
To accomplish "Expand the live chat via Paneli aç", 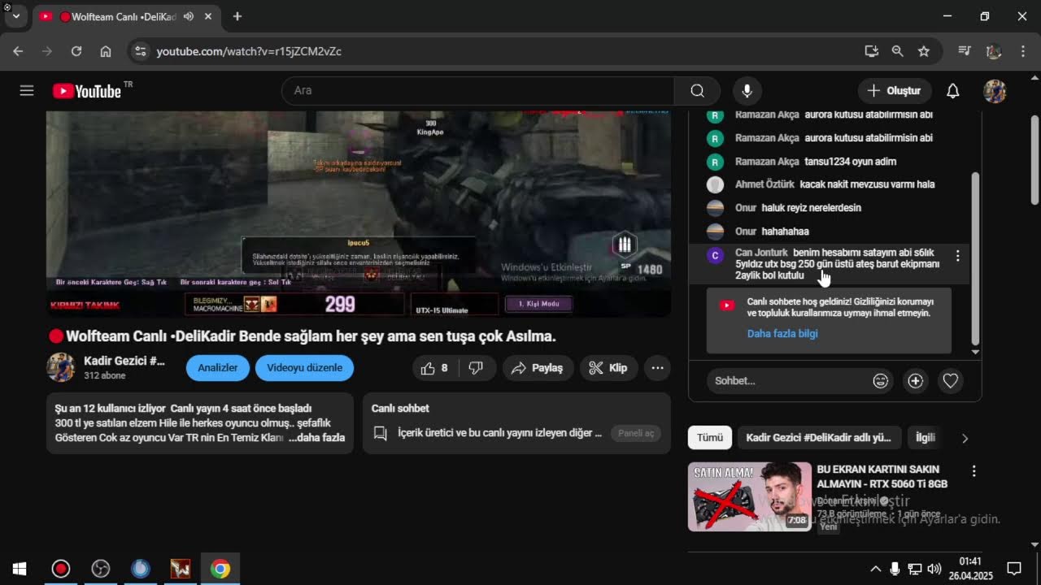I will 635,433.
